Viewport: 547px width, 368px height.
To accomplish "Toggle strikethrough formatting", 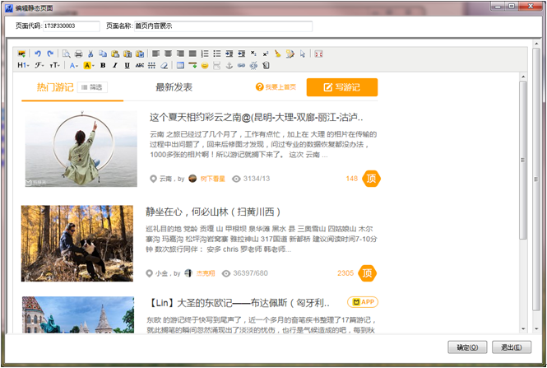I will (140, 65).
